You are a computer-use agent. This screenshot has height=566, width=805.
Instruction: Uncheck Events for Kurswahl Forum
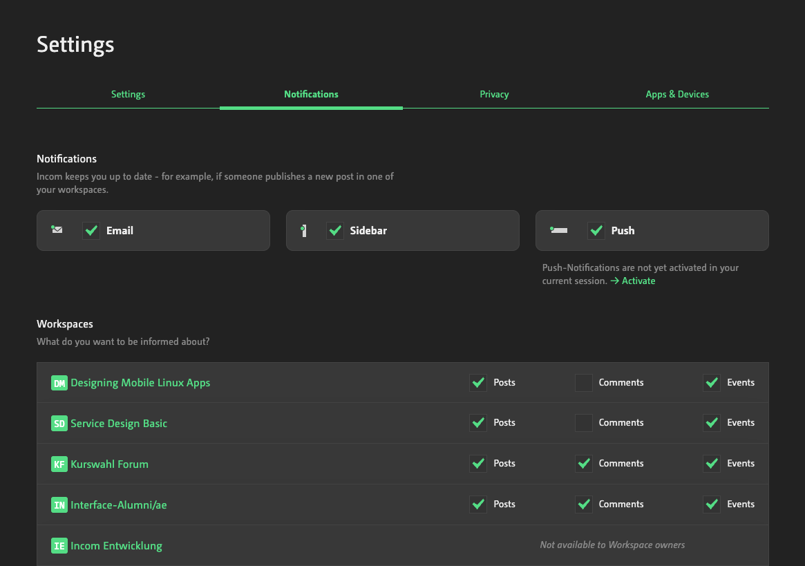click(712, 463)
